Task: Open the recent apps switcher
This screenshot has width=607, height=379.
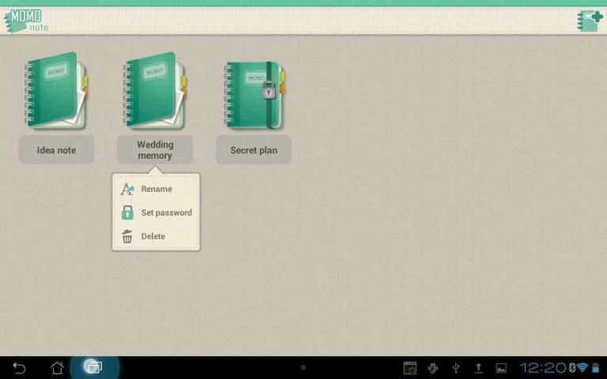Action: 93,367
